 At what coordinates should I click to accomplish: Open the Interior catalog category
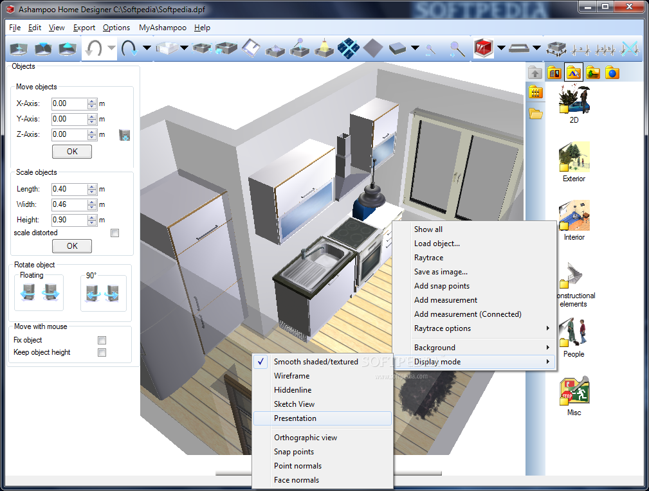(574, 220)
